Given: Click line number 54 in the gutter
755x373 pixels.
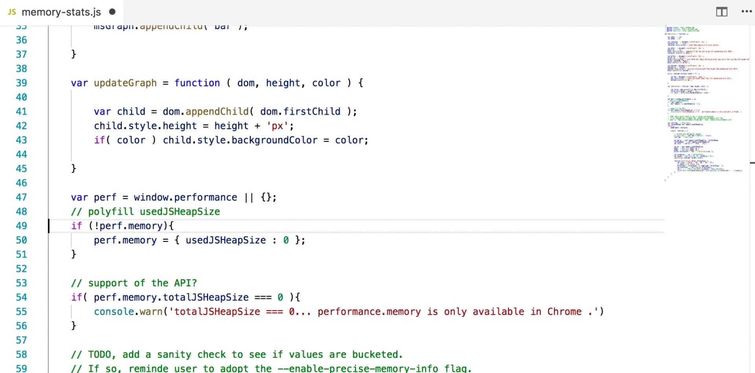Looking at the screenshot, I should point(22,297).
